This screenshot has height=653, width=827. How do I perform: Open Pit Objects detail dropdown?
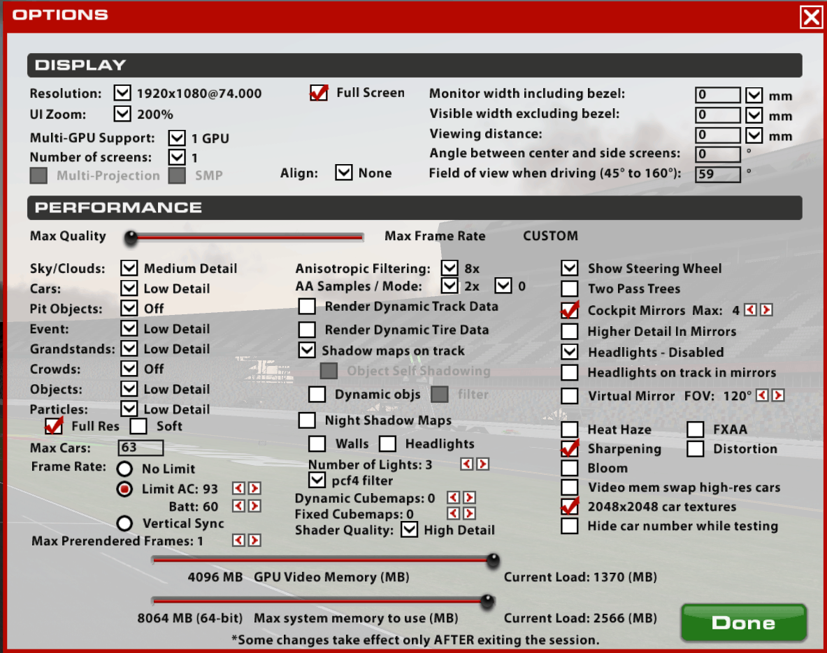129,308
